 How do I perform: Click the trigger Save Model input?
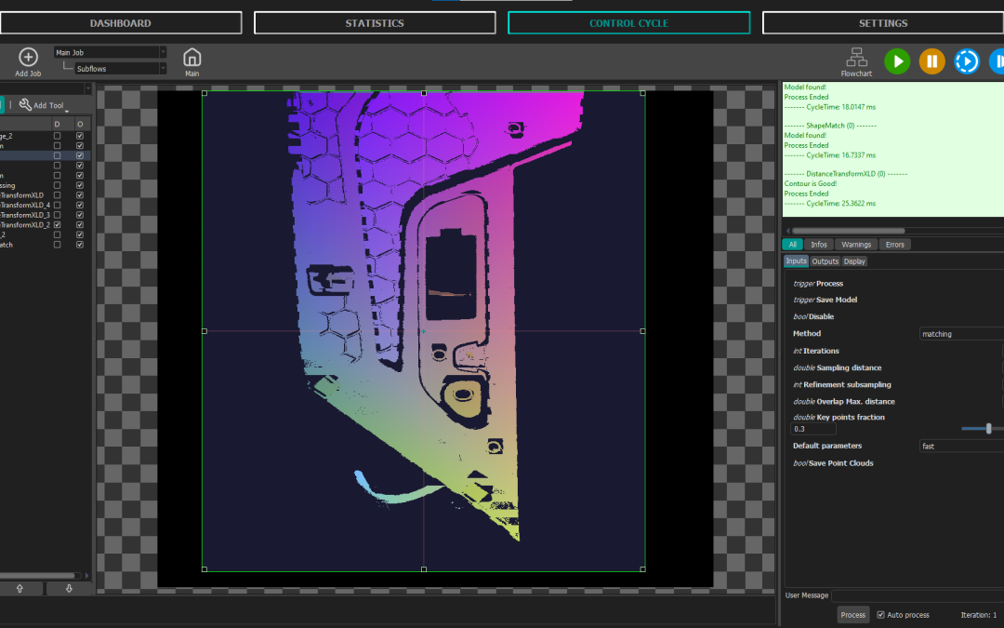825,300
